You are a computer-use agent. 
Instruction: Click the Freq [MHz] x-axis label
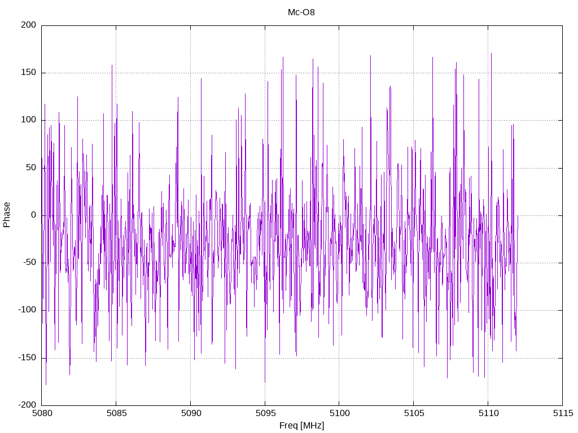pyautogui.click(x=301, y=426)
